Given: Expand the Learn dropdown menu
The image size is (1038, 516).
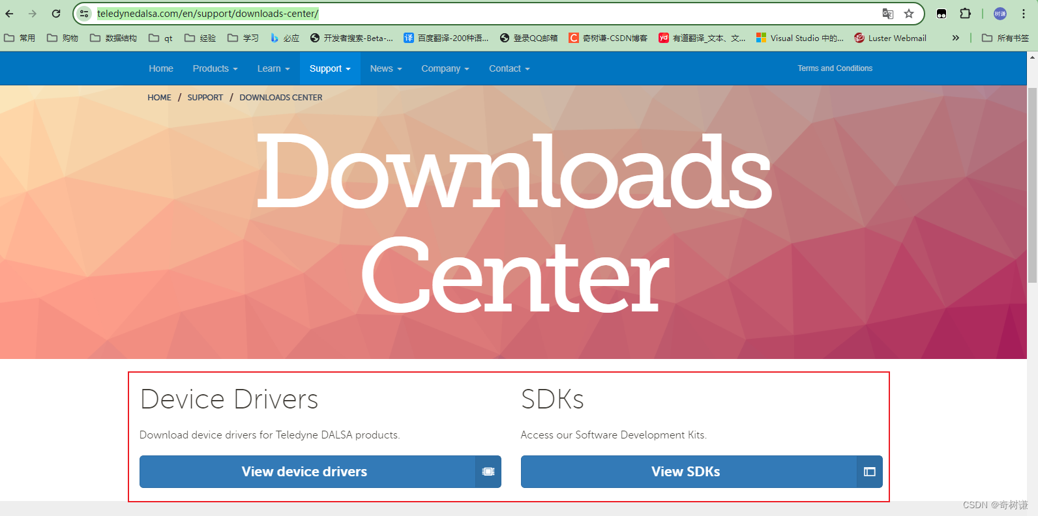Looking at the screenshot, I should (273, 68).
